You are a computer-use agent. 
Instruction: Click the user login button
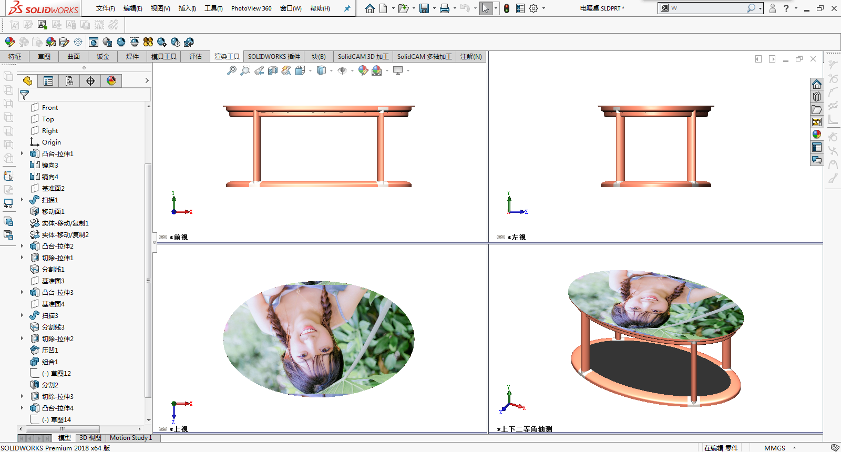click(x=772, y=8)
